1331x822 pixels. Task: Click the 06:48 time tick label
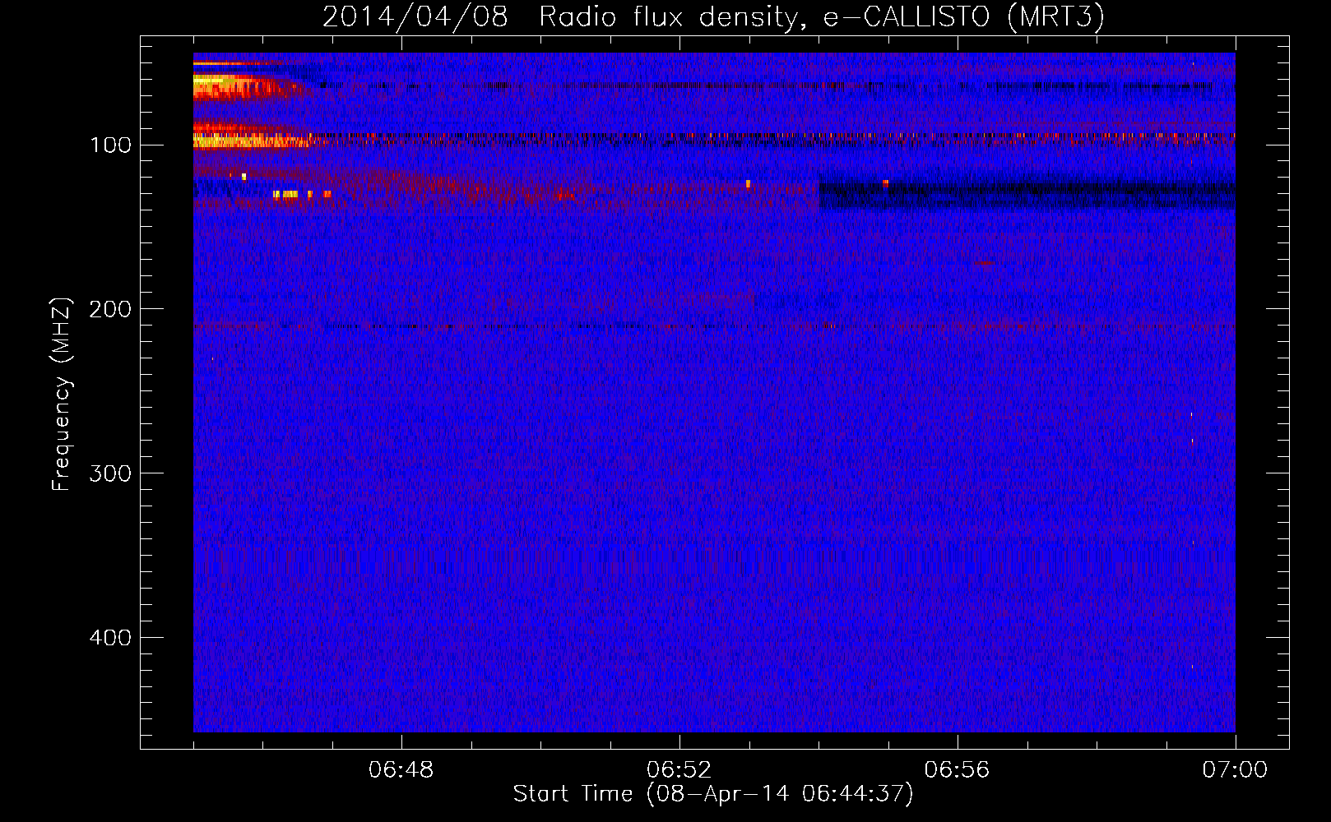(x=401, y=770)
